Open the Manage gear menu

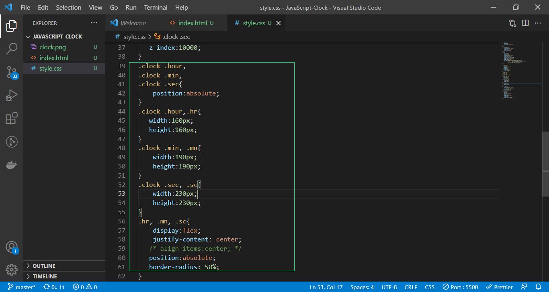11,270
